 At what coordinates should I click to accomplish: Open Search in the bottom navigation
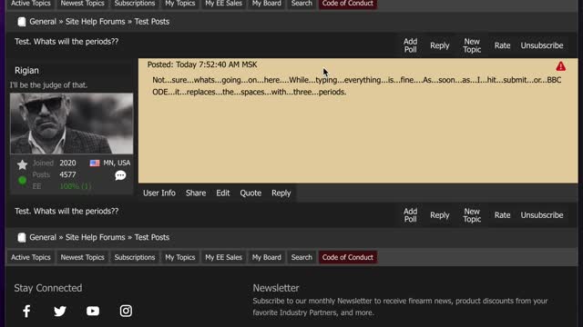click(x=302, y=257)
